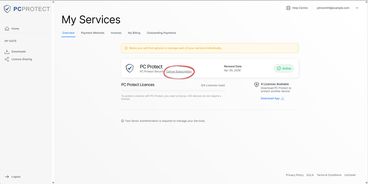The width and height of the screenshot is (368, 184).
Task: Click the licence shield icon near 4 Licences Available
Action: 256,85
